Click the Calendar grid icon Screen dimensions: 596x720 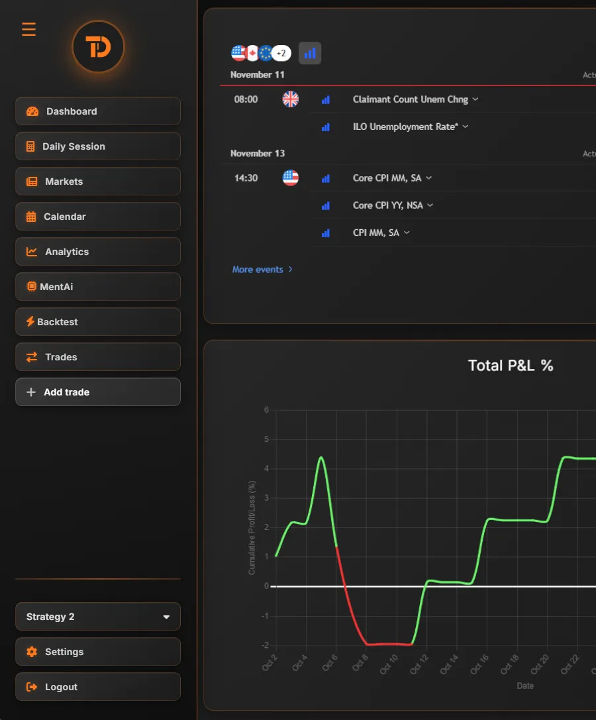coord(30,217)
